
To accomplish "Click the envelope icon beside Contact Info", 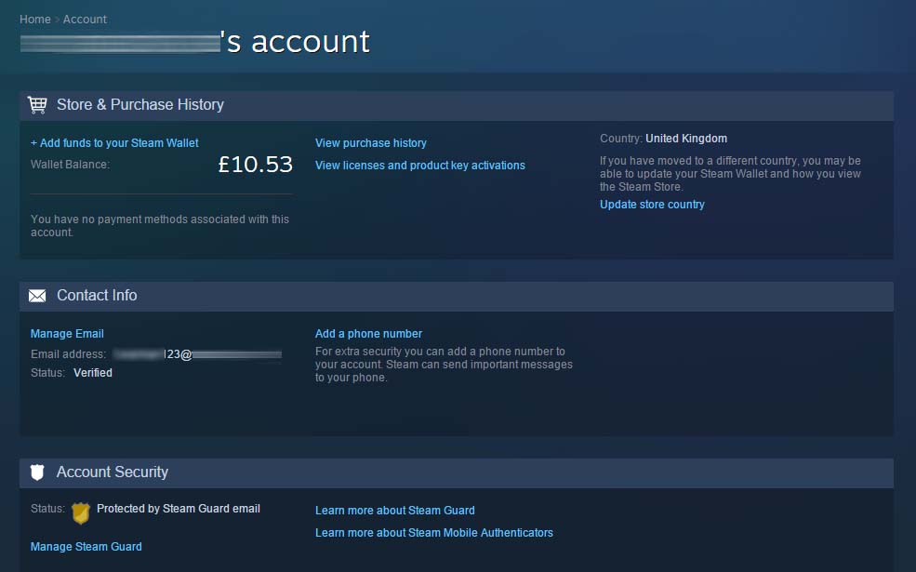I will tap(37, 296).
